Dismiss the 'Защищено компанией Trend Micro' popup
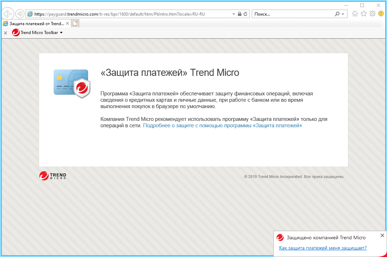This screenshot has width=387, height=257. tap(382, 235)
